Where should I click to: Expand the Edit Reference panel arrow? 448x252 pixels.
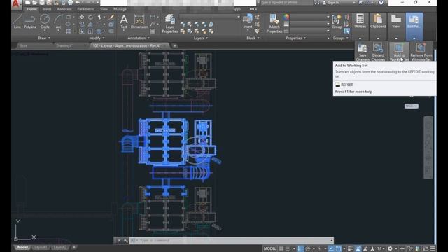click(x=414, y=38)
